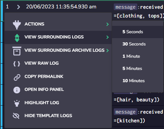This screenshot has width=164, height=129.
Task: Click the top message field tag
Action: pos(125,7)
